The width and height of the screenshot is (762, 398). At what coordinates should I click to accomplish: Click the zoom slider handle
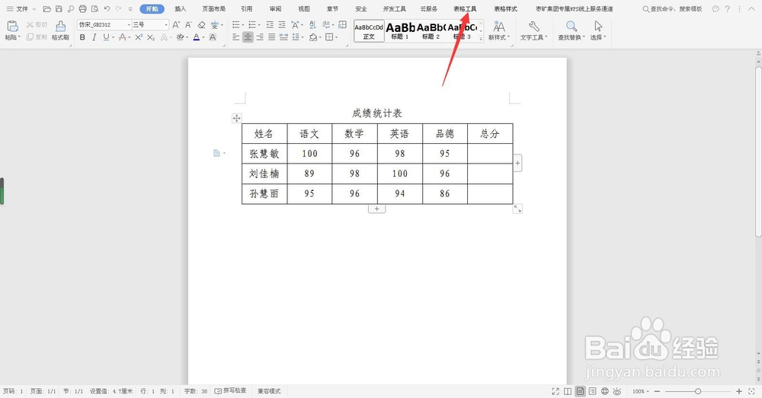point(698,391)
